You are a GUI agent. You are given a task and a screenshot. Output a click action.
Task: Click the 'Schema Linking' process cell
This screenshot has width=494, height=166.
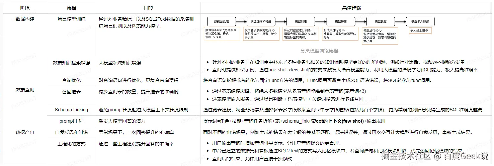(x=71, y=110)
